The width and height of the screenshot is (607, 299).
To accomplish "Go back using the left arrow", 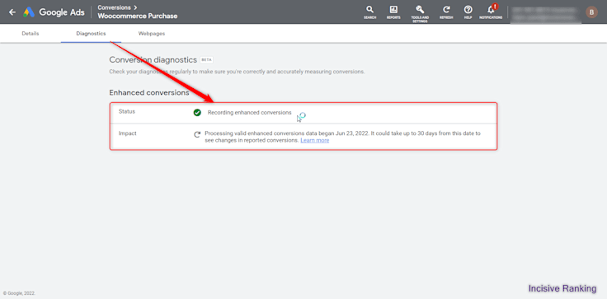I will click(12, 12).
